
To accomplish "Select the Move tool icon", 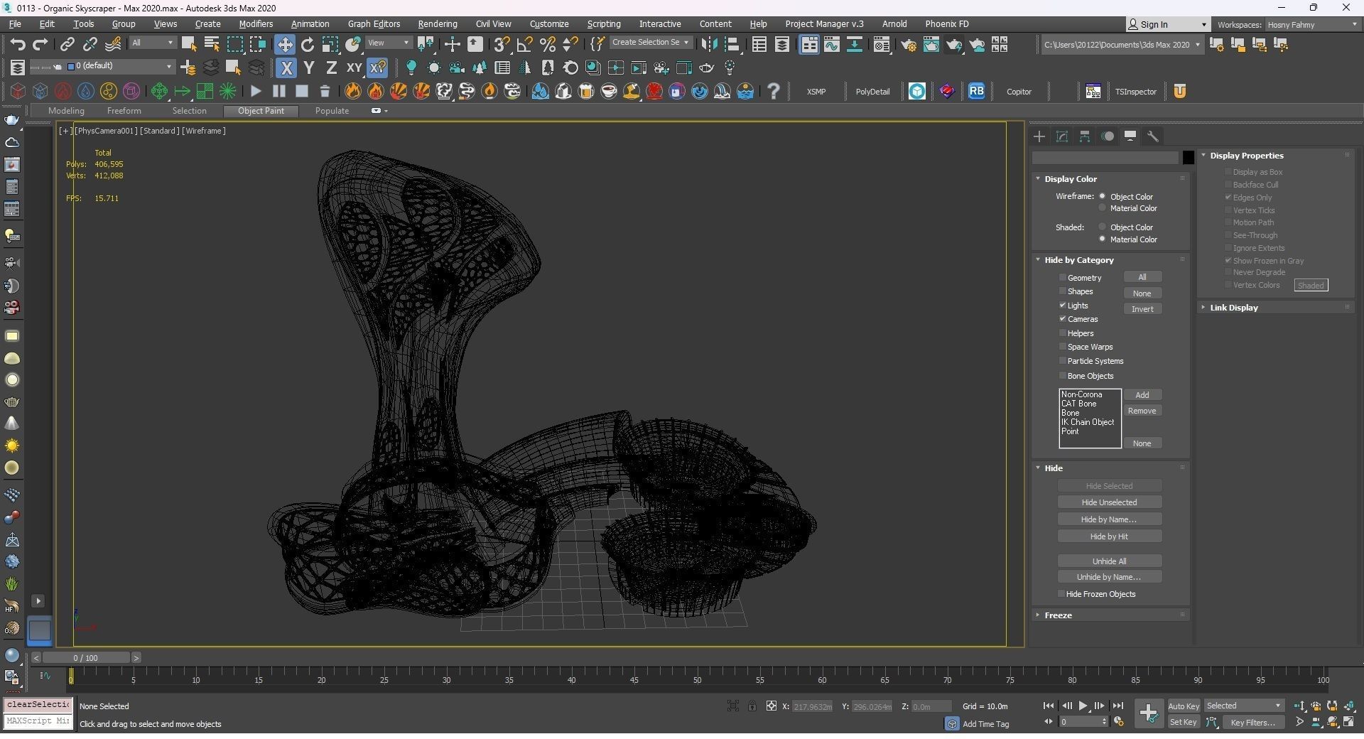I will tap(284, 45).
